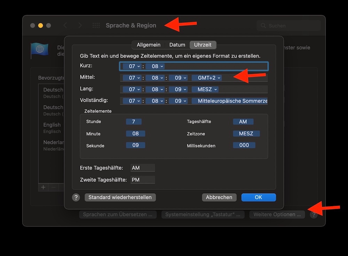Image resolution: width=348 pixels, height=256 pixels.
Task: Cancel with the Abbrechen button
Action: pos(219,197)
